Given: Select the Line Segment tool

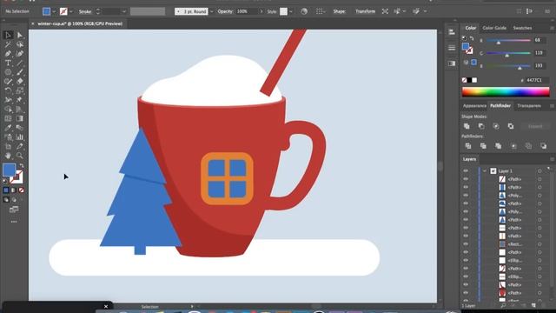Looking at the screenshot, I should (20, 63).
